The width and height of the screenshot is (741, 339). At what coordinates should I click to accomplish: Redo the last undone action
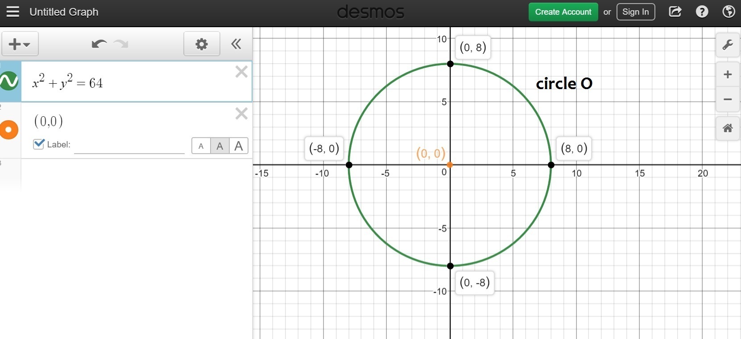click(121, 44)
